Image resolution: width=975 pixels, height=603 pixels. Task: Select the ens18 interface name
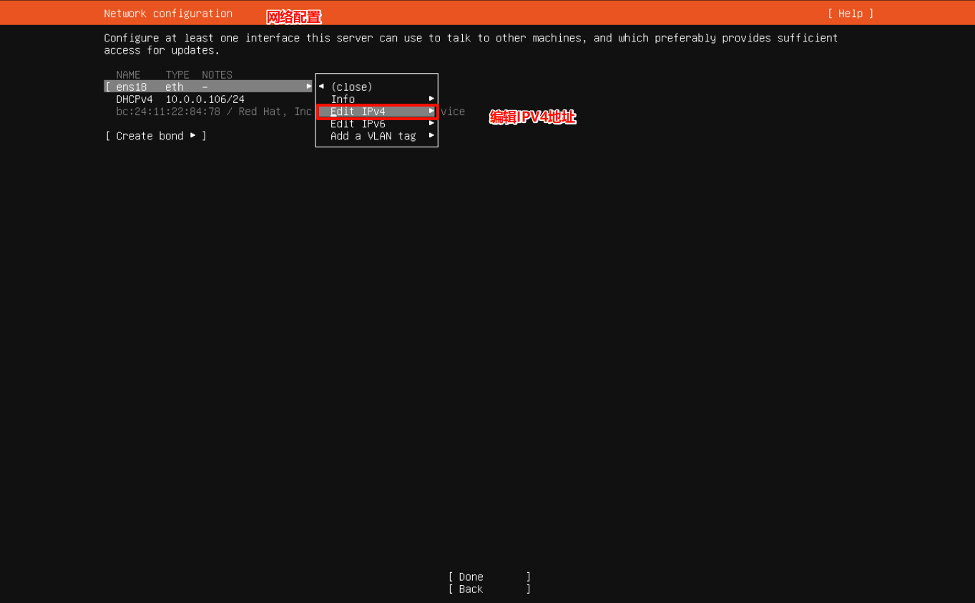(131, 87)
